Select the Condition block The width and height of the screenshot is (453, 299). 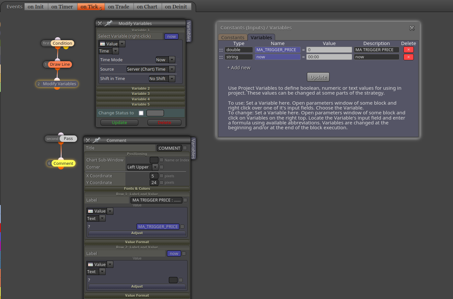(x=62, y=43)
